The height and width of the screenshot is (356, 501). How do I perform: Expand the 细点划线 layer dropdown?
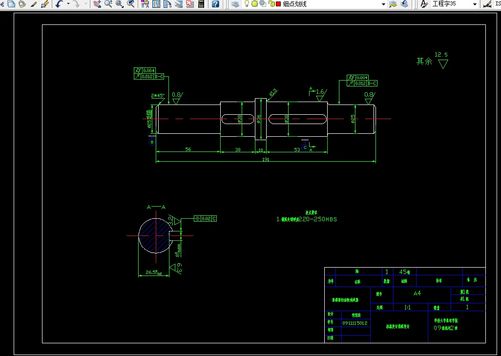point(383,4)
